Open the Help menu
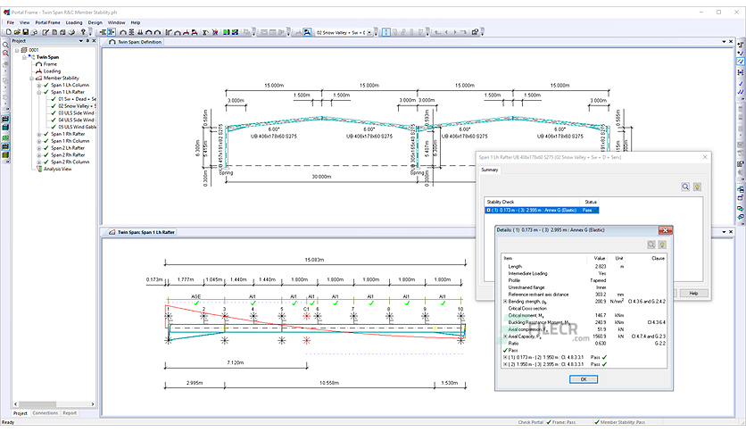 tap(136, 22)
